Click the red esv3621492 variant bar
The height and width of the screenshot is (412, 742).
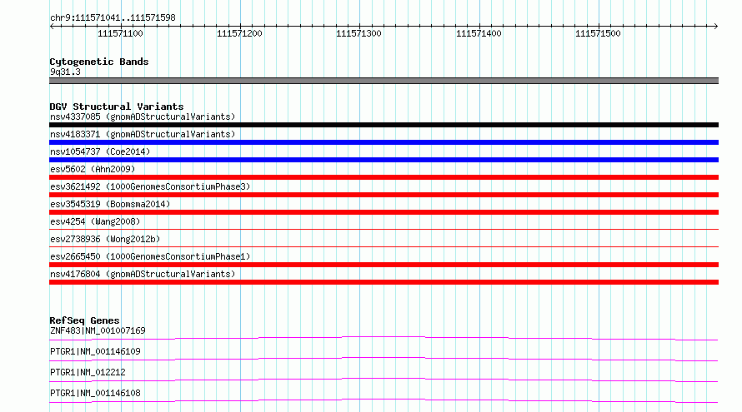click(x=384, y=195)
